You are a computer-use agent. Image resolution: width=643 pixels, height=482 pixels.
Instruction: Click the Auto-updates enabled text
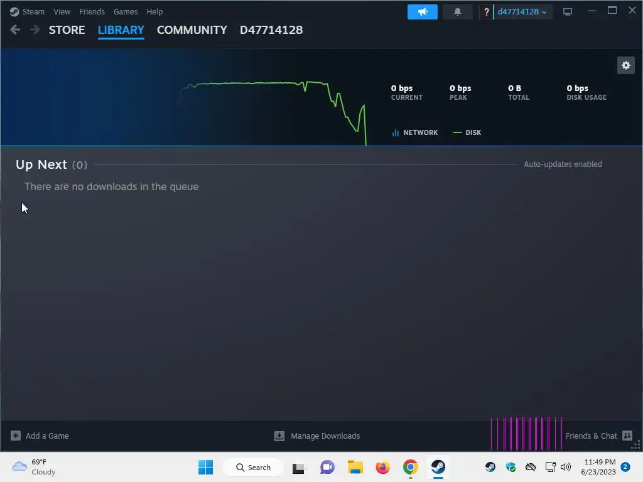(x=563, y=164)
